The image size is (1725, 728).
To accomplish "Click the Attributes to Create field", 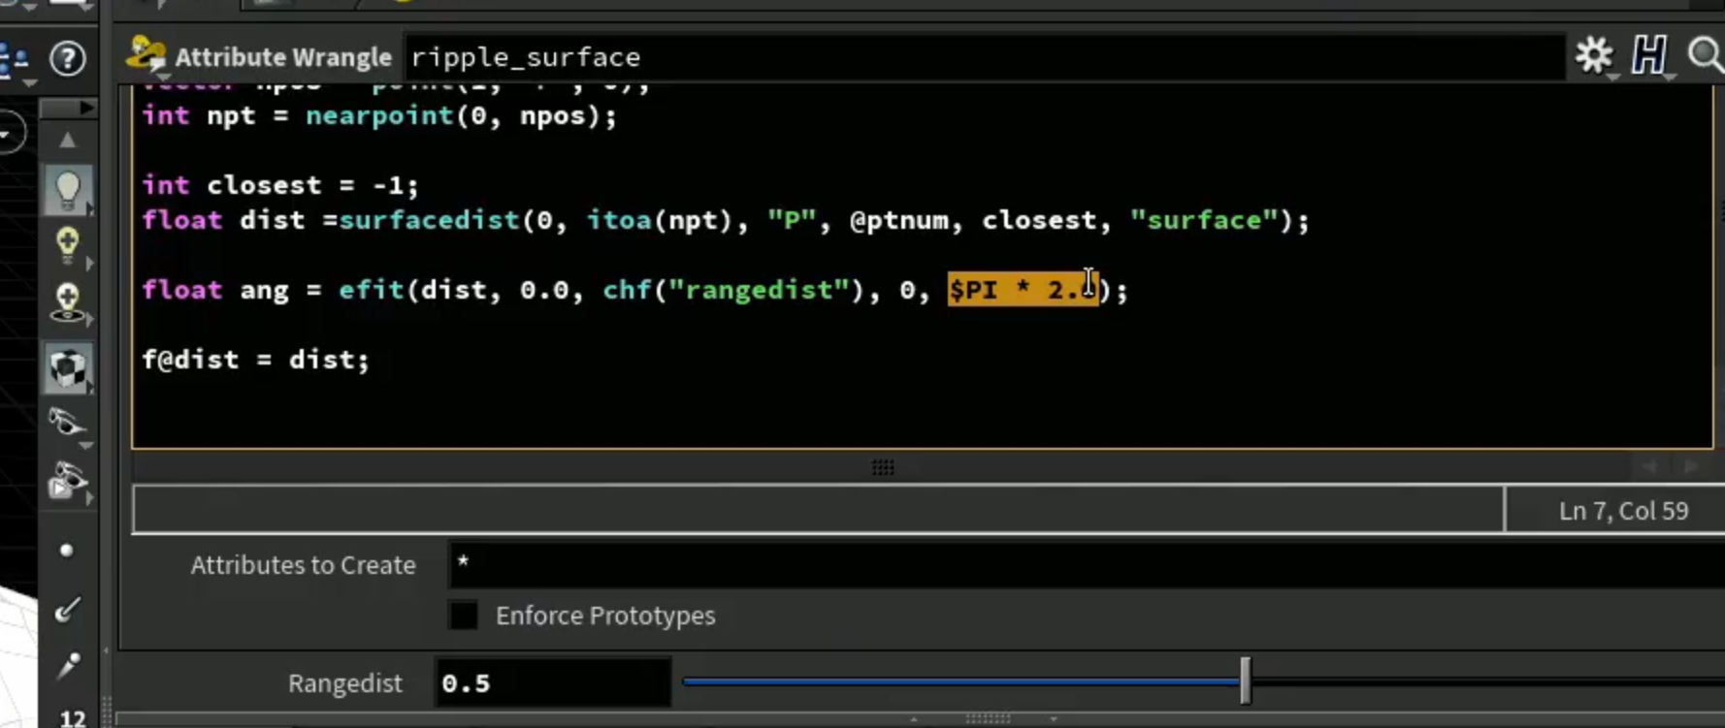I will click(1086, 565).
